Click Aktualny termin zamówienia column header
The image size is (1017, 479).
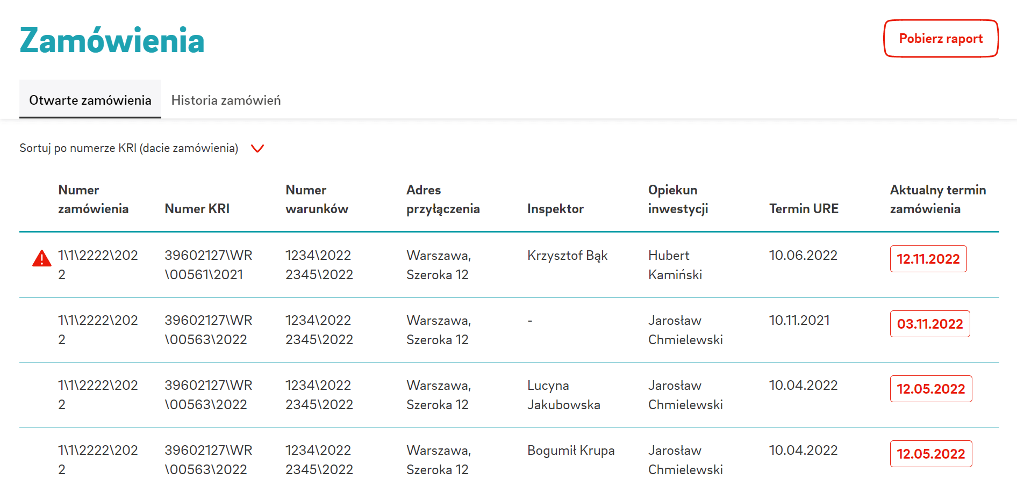(937, 199)
